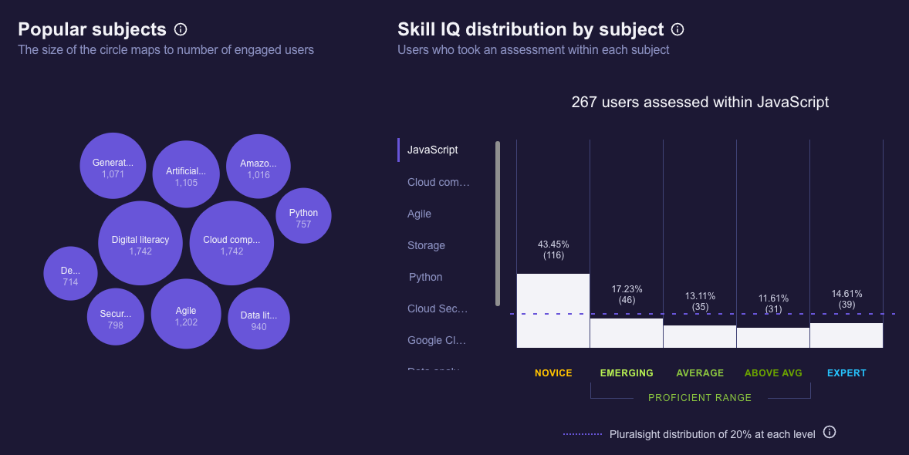Open info tooltip for Skill IQ distribution
The width and height of the screenshot is (909, 455).
677,29
